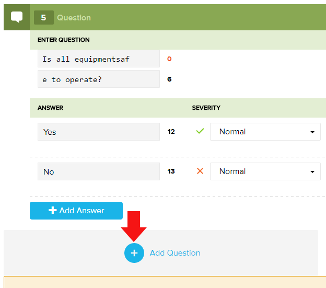Select the No answer text field

coord(98,171)
